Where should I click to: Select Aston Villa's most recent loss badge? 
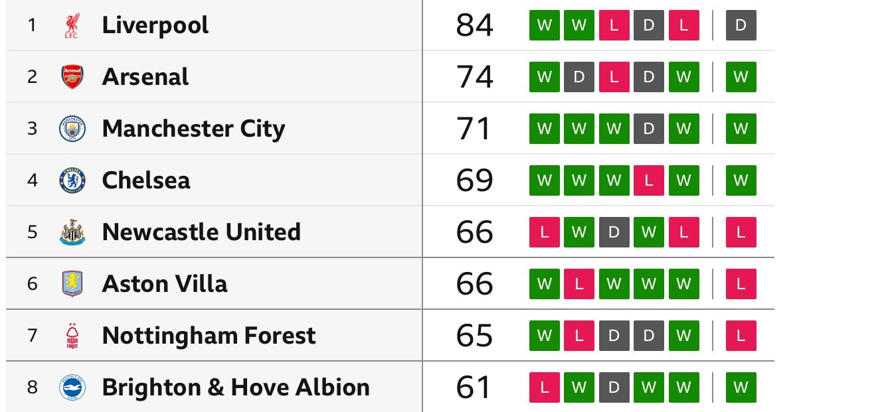click(x=741, y=284)
